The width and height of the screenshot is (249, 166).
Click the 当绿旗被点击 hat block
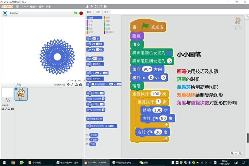coord(148,26)
